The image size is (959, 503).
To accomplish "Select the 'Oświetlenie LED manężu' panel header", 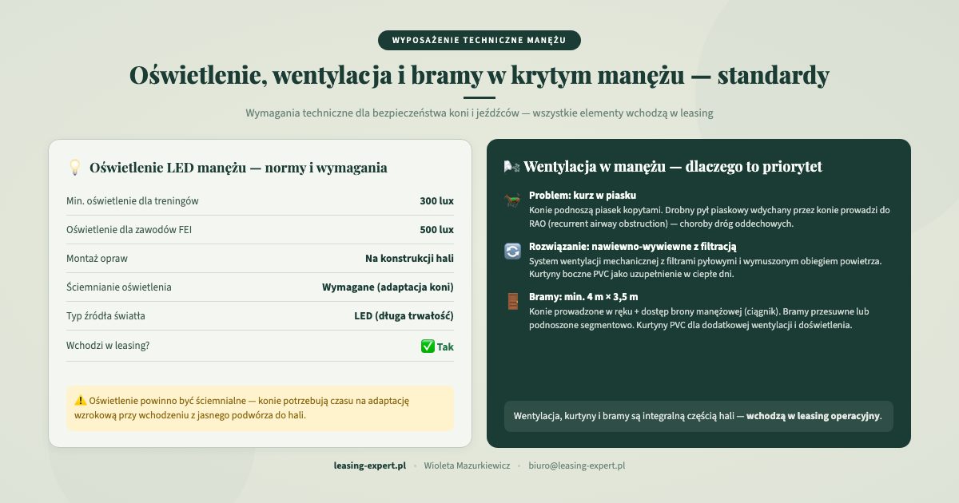I will click(x=239, y=168).
